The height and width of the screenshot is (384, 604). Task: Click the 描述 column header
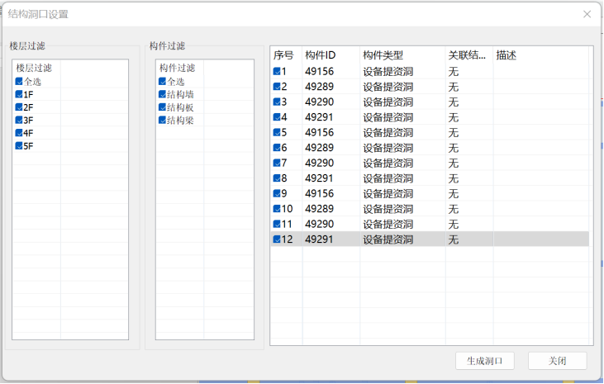point(541,55)
